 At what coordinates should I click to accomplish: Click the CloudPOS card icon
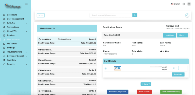pos(4,31)
